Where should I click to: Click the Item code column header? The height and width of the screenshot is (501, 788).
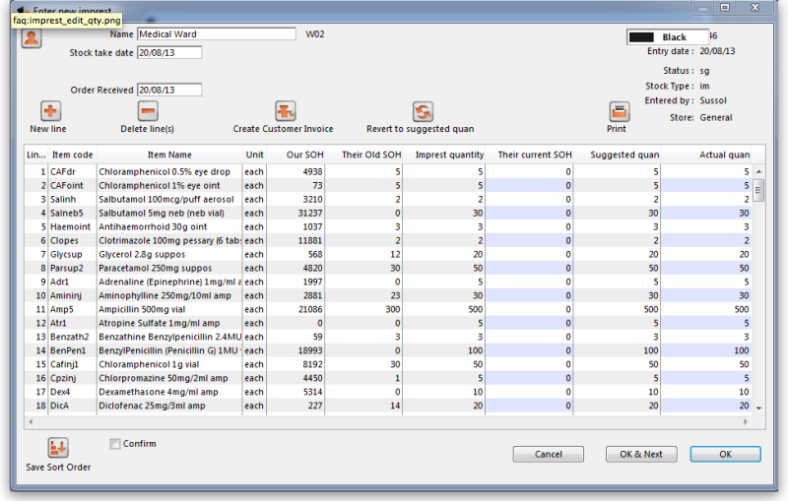point(72,155)
